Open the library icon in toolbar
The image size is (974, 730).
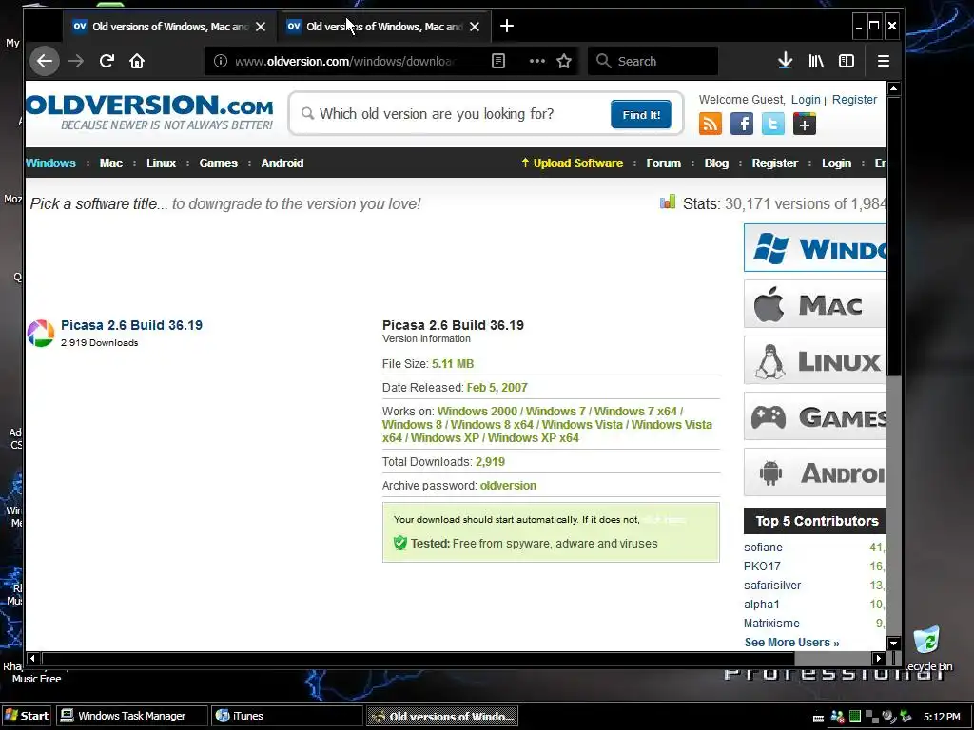coord(815,61)
